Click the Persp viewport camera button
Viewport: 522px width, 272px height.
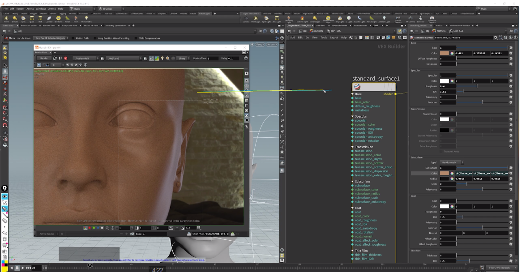click(260, 44)
